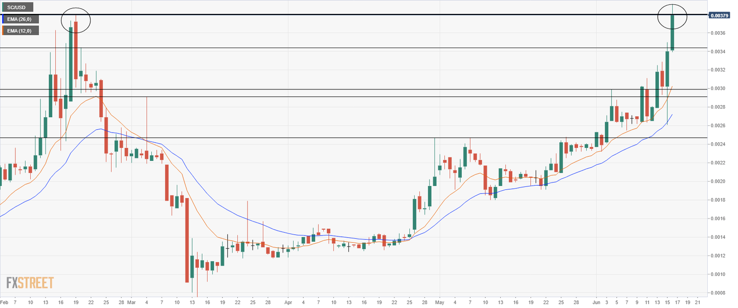Click the 0.0012 price axis label
This screenshot has height=308, width=738.
718,256
